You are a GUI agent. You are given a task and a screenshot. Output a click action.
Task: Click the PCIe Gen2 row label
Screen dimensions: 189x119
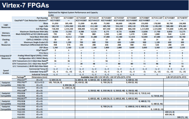click(42, 50)
